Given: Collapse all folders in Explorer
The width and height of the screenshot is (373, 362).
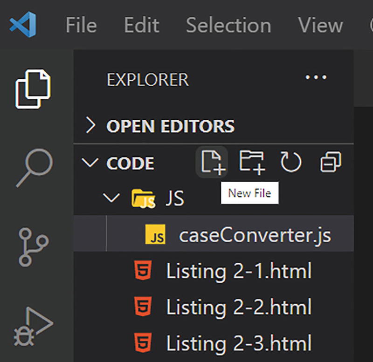Looking at the screenshot, I should click(x=331, y=163).
